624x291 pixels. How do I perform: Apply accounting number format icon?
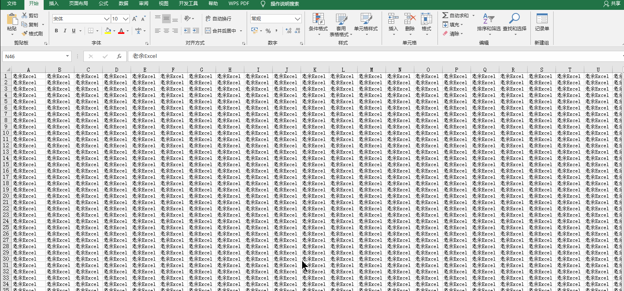click(254, 31)
